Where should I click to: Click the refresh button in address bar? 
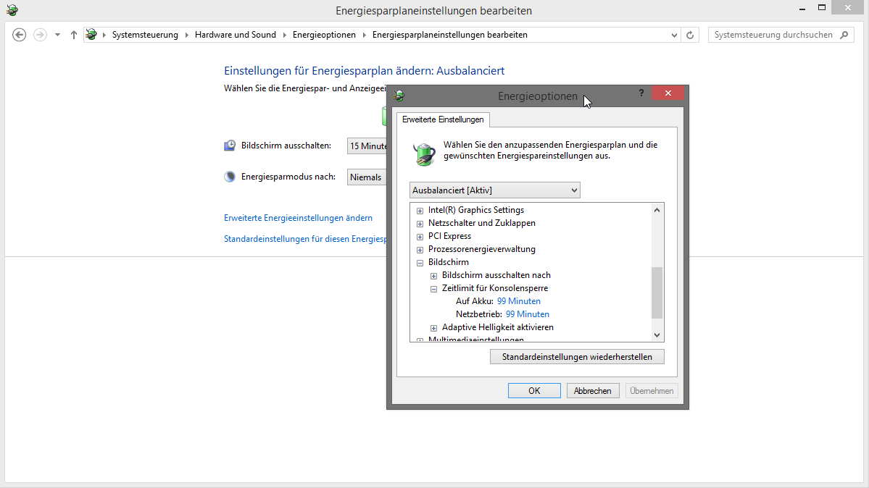point(690,35)
